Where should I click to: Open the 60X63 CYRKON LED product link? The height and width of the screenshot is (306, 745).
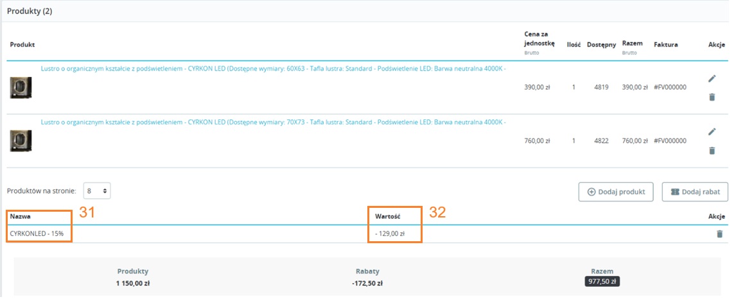click(x=273, y=69)
